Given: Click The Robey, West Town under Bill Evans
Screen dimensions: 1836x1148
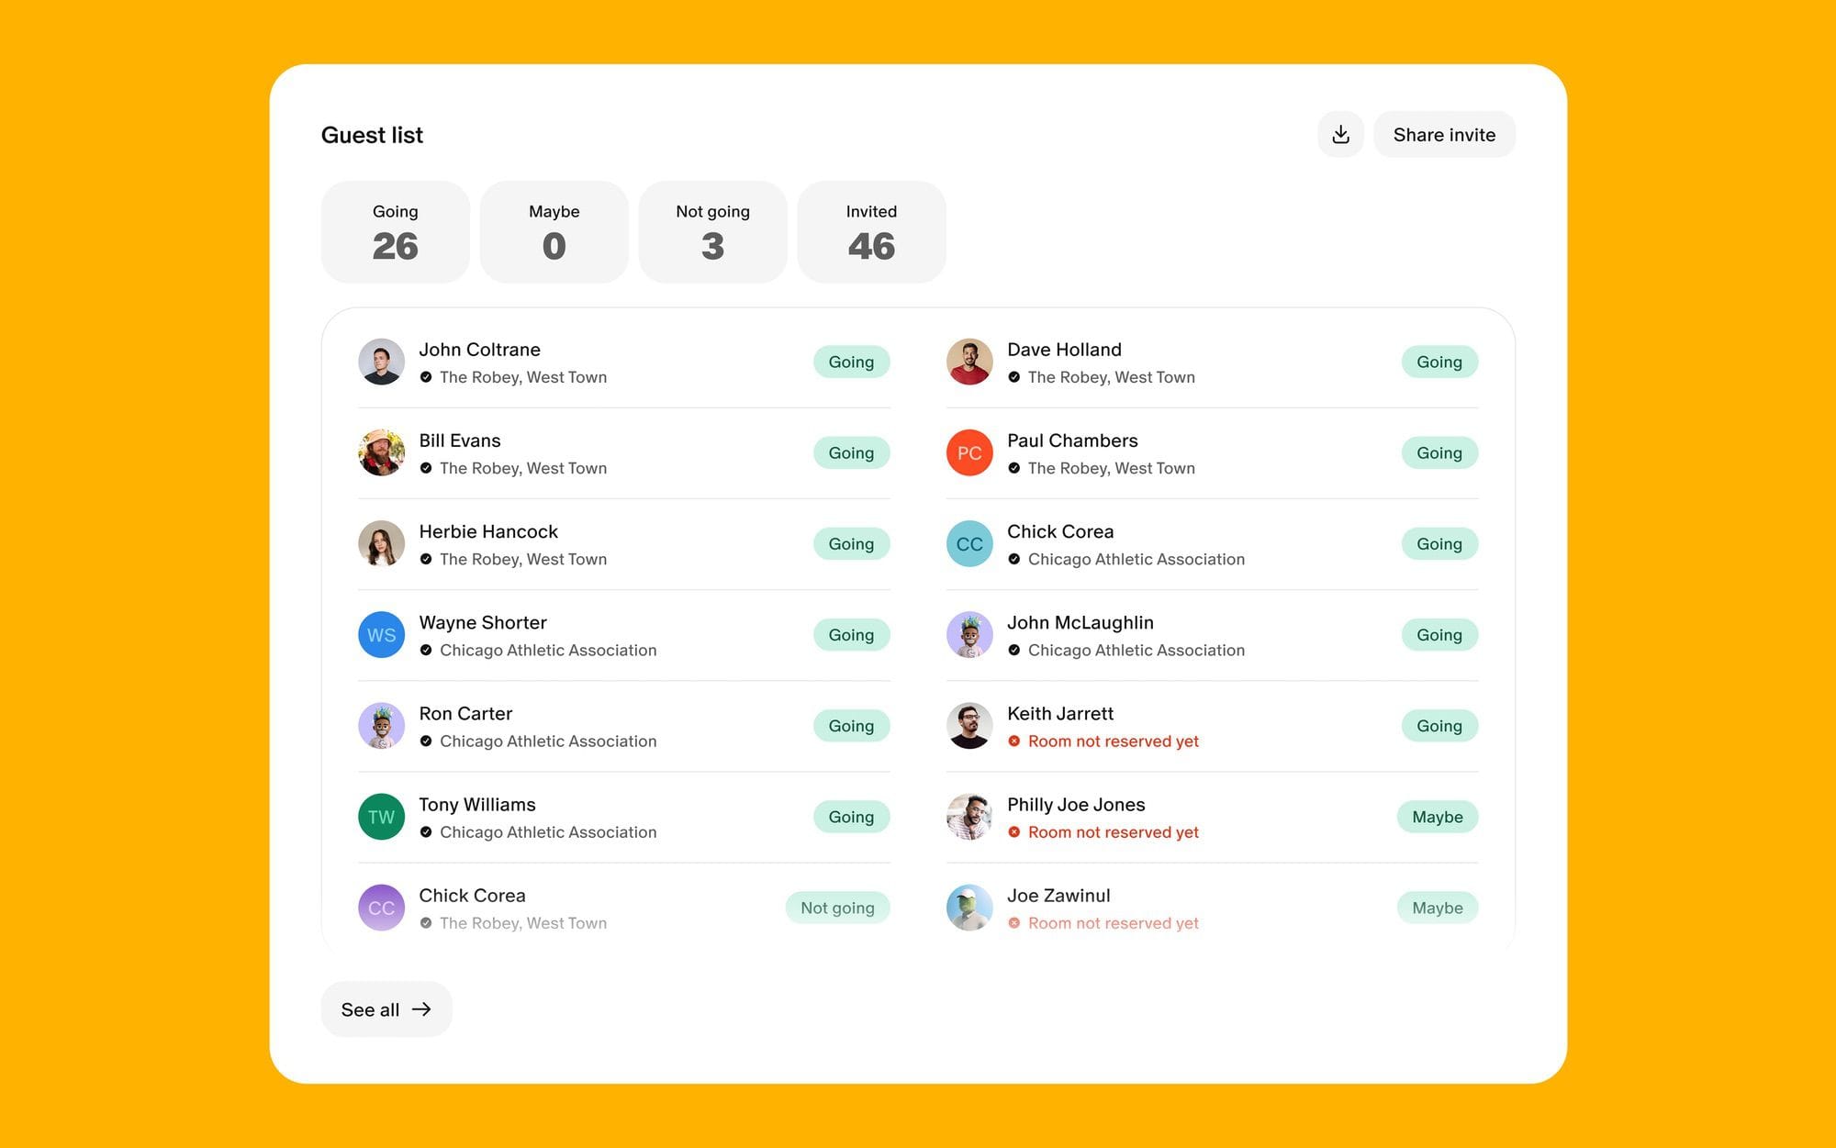Looking at the screenshot, I should pyautogui.click(x=523, y=468).
